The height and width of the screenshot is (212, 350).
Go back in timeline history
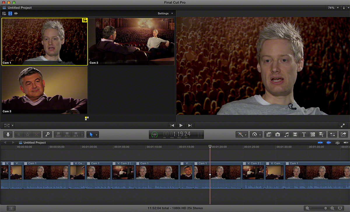[x=5, y=142]
